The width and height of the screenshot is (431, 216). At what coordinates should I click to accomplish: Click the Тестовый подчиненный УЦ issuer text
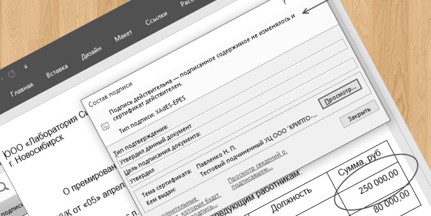[259, 145]
